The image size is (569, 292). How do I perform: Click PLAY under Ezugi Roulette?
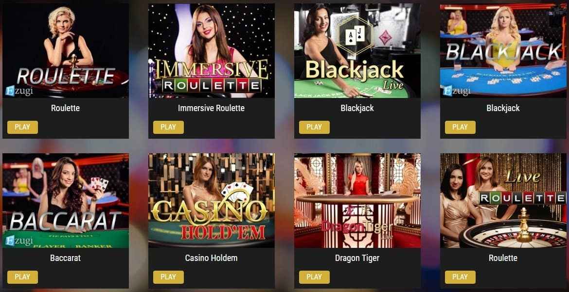[x=22, y=128]
